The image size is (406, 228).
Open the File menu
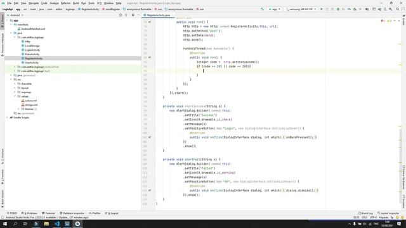tap(9, 3)
